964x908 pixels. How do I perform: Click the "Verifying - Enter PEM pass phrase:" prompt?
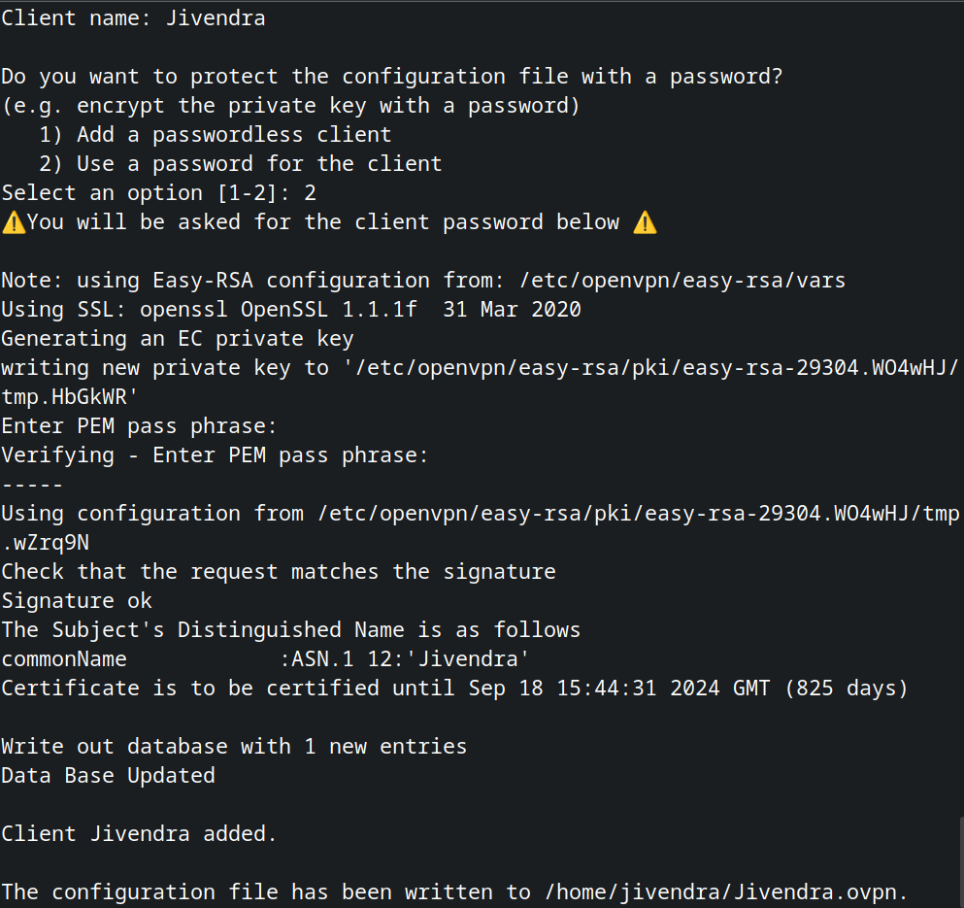[215, 455]
